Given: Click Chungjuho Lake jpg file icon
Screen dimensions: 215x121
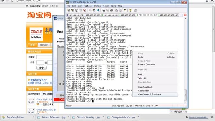Looking at the screenshot, I should pos(108,117).
